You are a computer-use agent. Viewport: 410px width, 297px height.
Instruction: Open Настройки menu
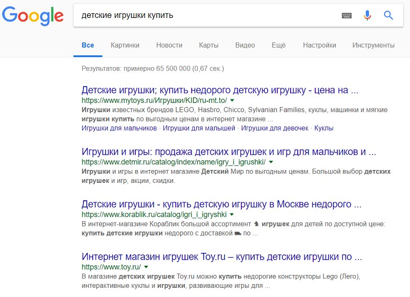point(319,45)
